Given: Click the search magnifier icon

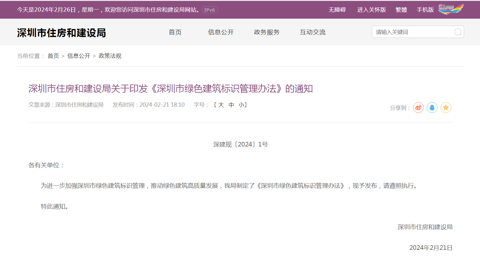Looking at the screenshot, I should (458, 32).
